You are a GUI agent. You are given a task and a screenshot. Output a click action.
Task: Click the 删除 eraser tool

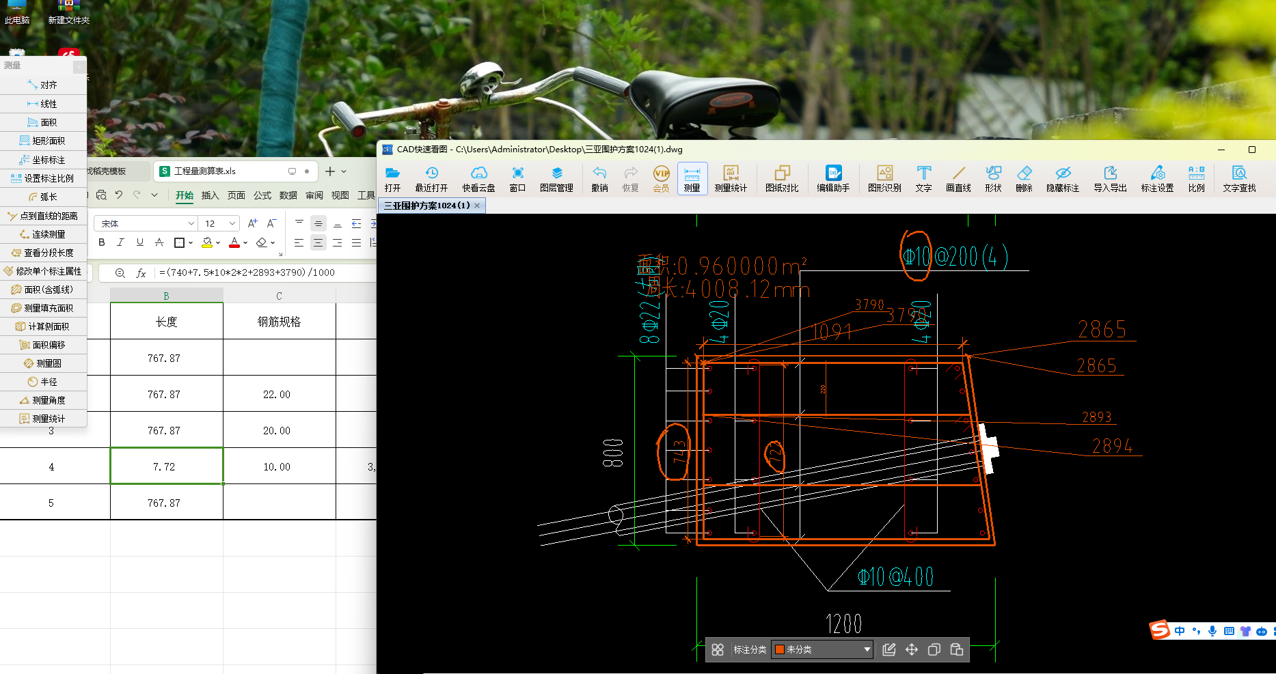1024,179
